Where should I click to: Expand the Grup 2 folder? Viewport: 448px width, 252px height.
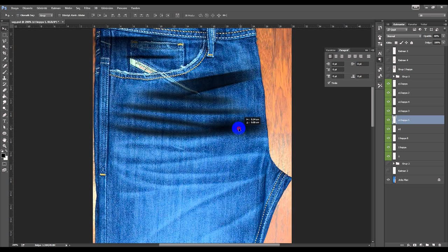tap(394, 163)
